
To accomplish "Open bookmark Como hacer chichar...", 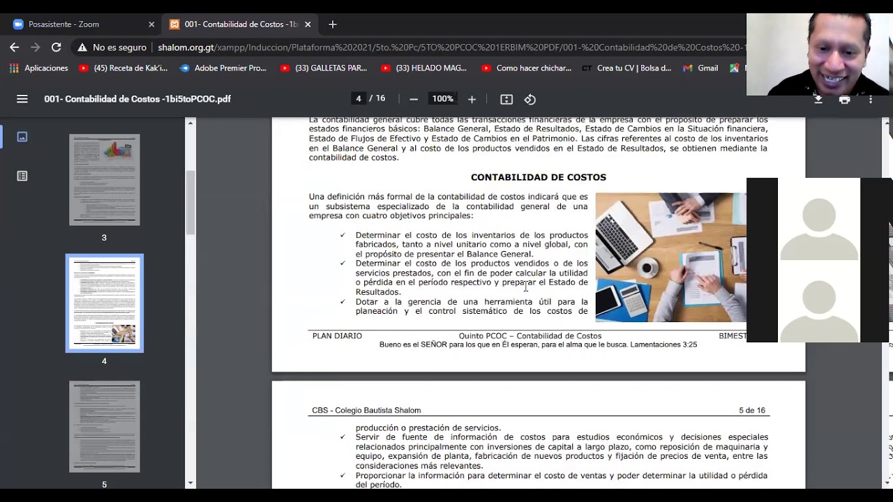I will pos(526,68).
